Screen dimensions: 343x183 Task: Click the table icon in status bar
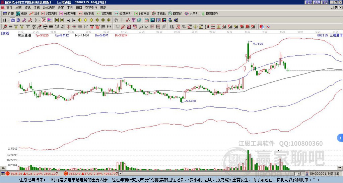click(3, 174)
